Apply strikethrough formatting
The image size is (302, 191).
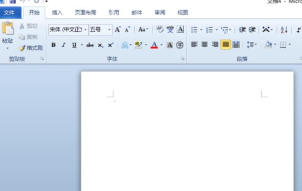coord(90,45)
